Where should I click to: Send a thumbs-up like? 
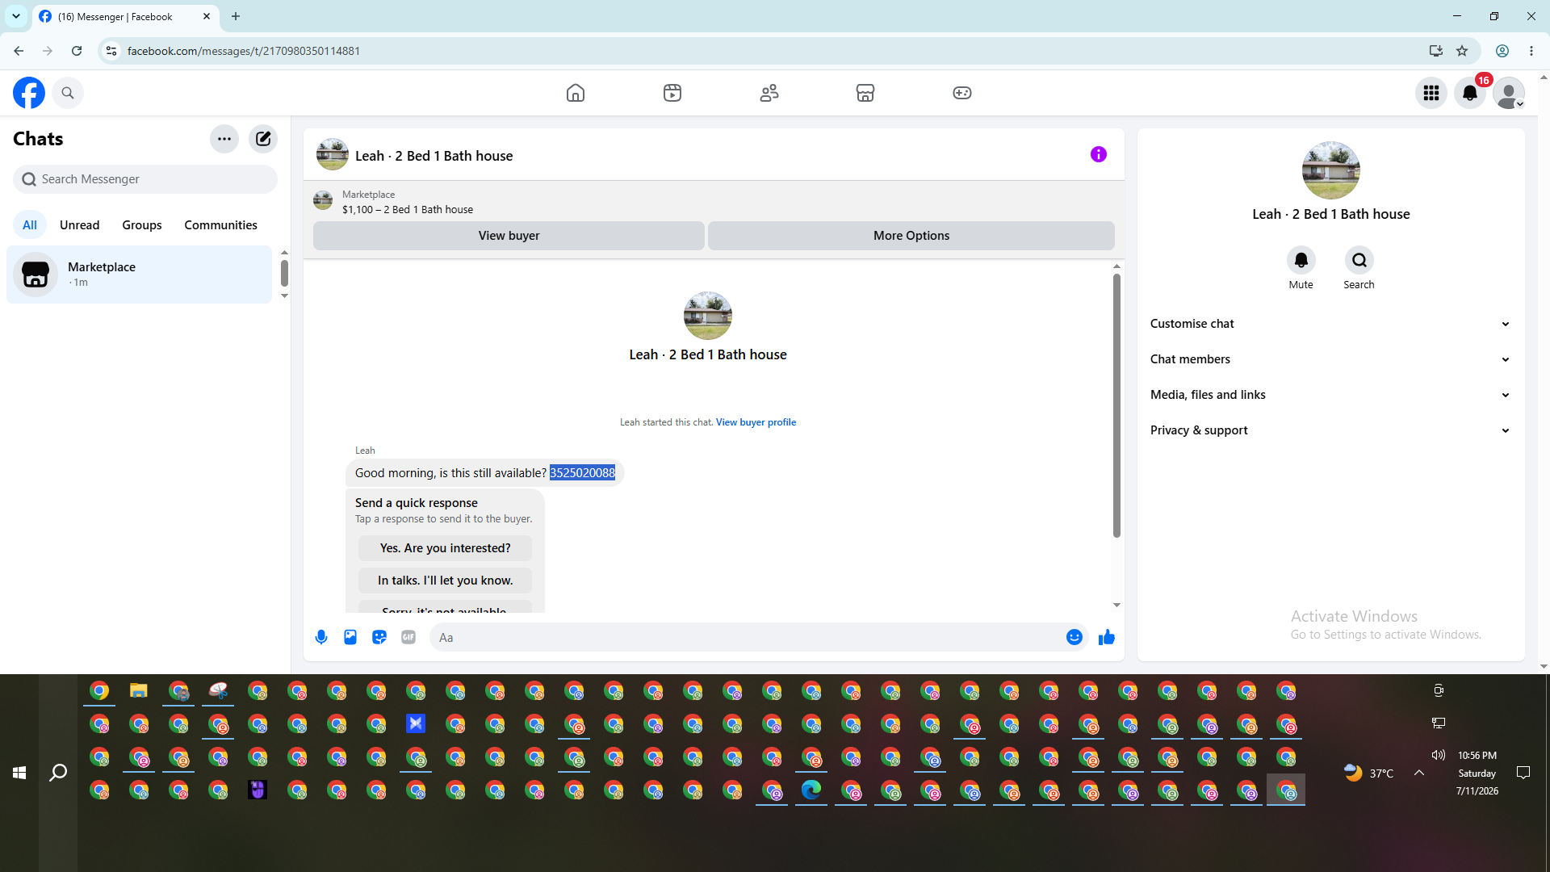pos(1107,637)
